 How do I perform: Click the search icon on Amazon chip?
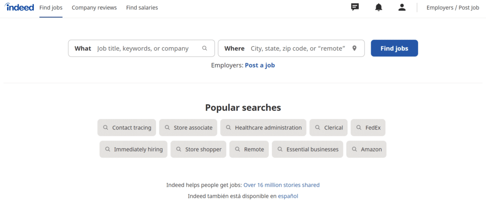[x=355, y=149]
